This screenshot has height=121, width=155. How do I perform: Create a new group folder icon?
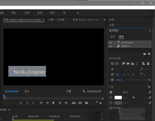pos(145,54)
